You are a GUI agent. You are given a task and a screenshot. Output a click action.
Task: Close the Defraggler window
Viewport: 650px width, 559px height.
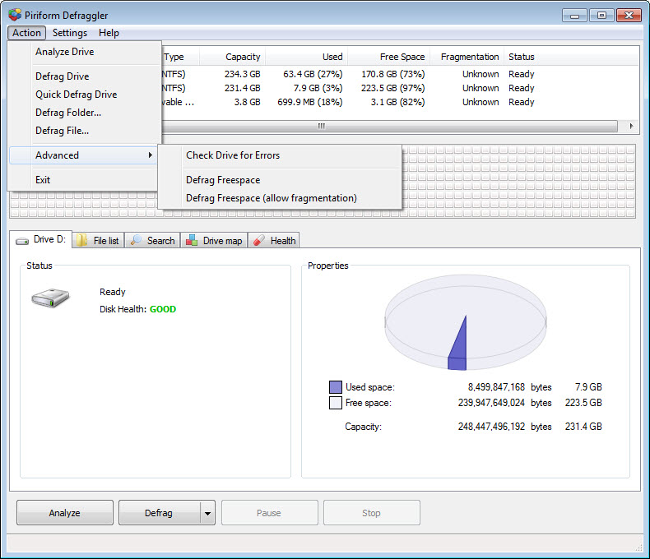(x=629, y=16)
